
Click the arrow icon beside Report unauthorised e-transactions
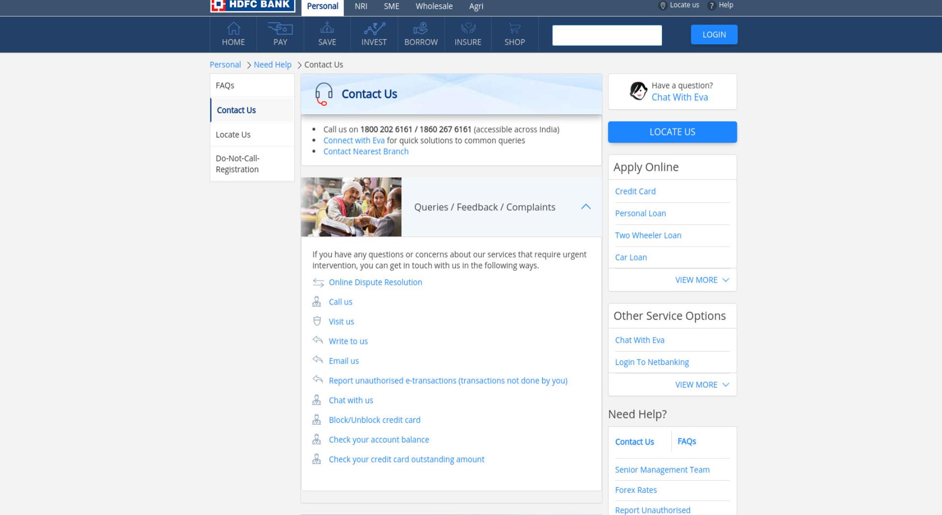[318, 379]
